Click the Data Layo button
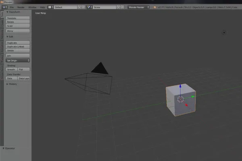 pos(24,78)
